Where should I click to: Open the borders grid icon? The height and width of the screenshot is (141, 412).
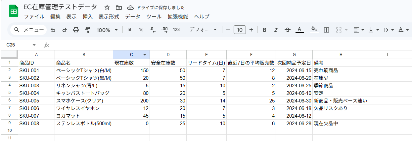coord(326,30)
